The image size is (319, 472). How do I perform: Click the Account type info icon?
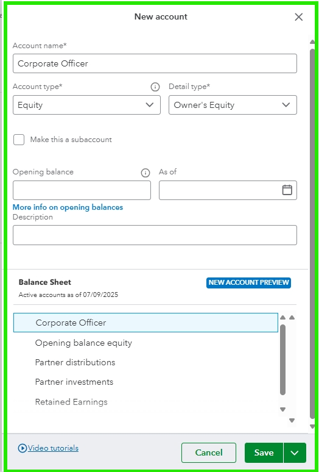click(x=155, y=87)
